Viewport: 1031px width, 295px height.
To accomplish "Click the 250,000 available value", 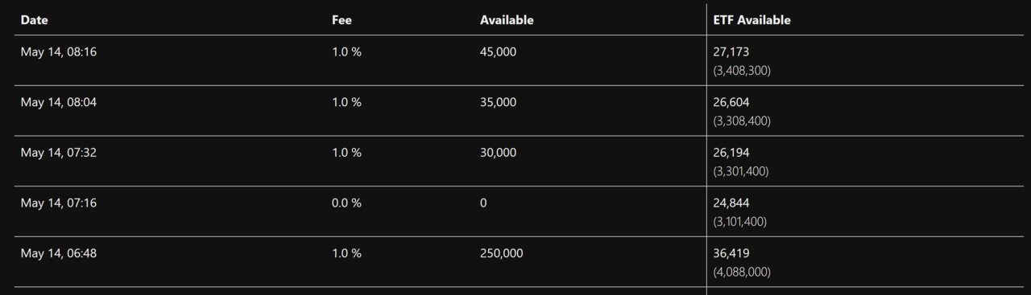I will [502, 253].
